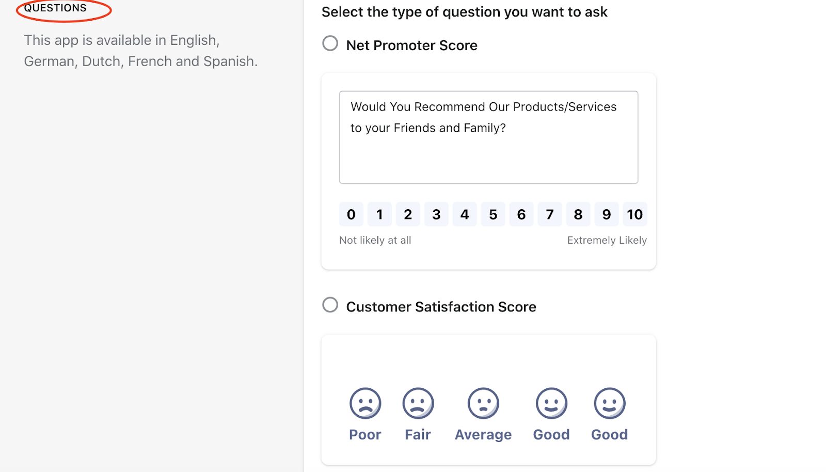The height and width of the screenshot is (472, 826).
Task: Click the circled QUESTIONS heading
Action: pos(55,8)
